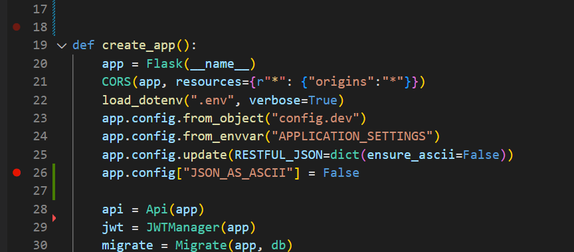Select line number 20
The width and height of the screenshot is (574, 252).
pyautogui.click(x=41, y=64)
